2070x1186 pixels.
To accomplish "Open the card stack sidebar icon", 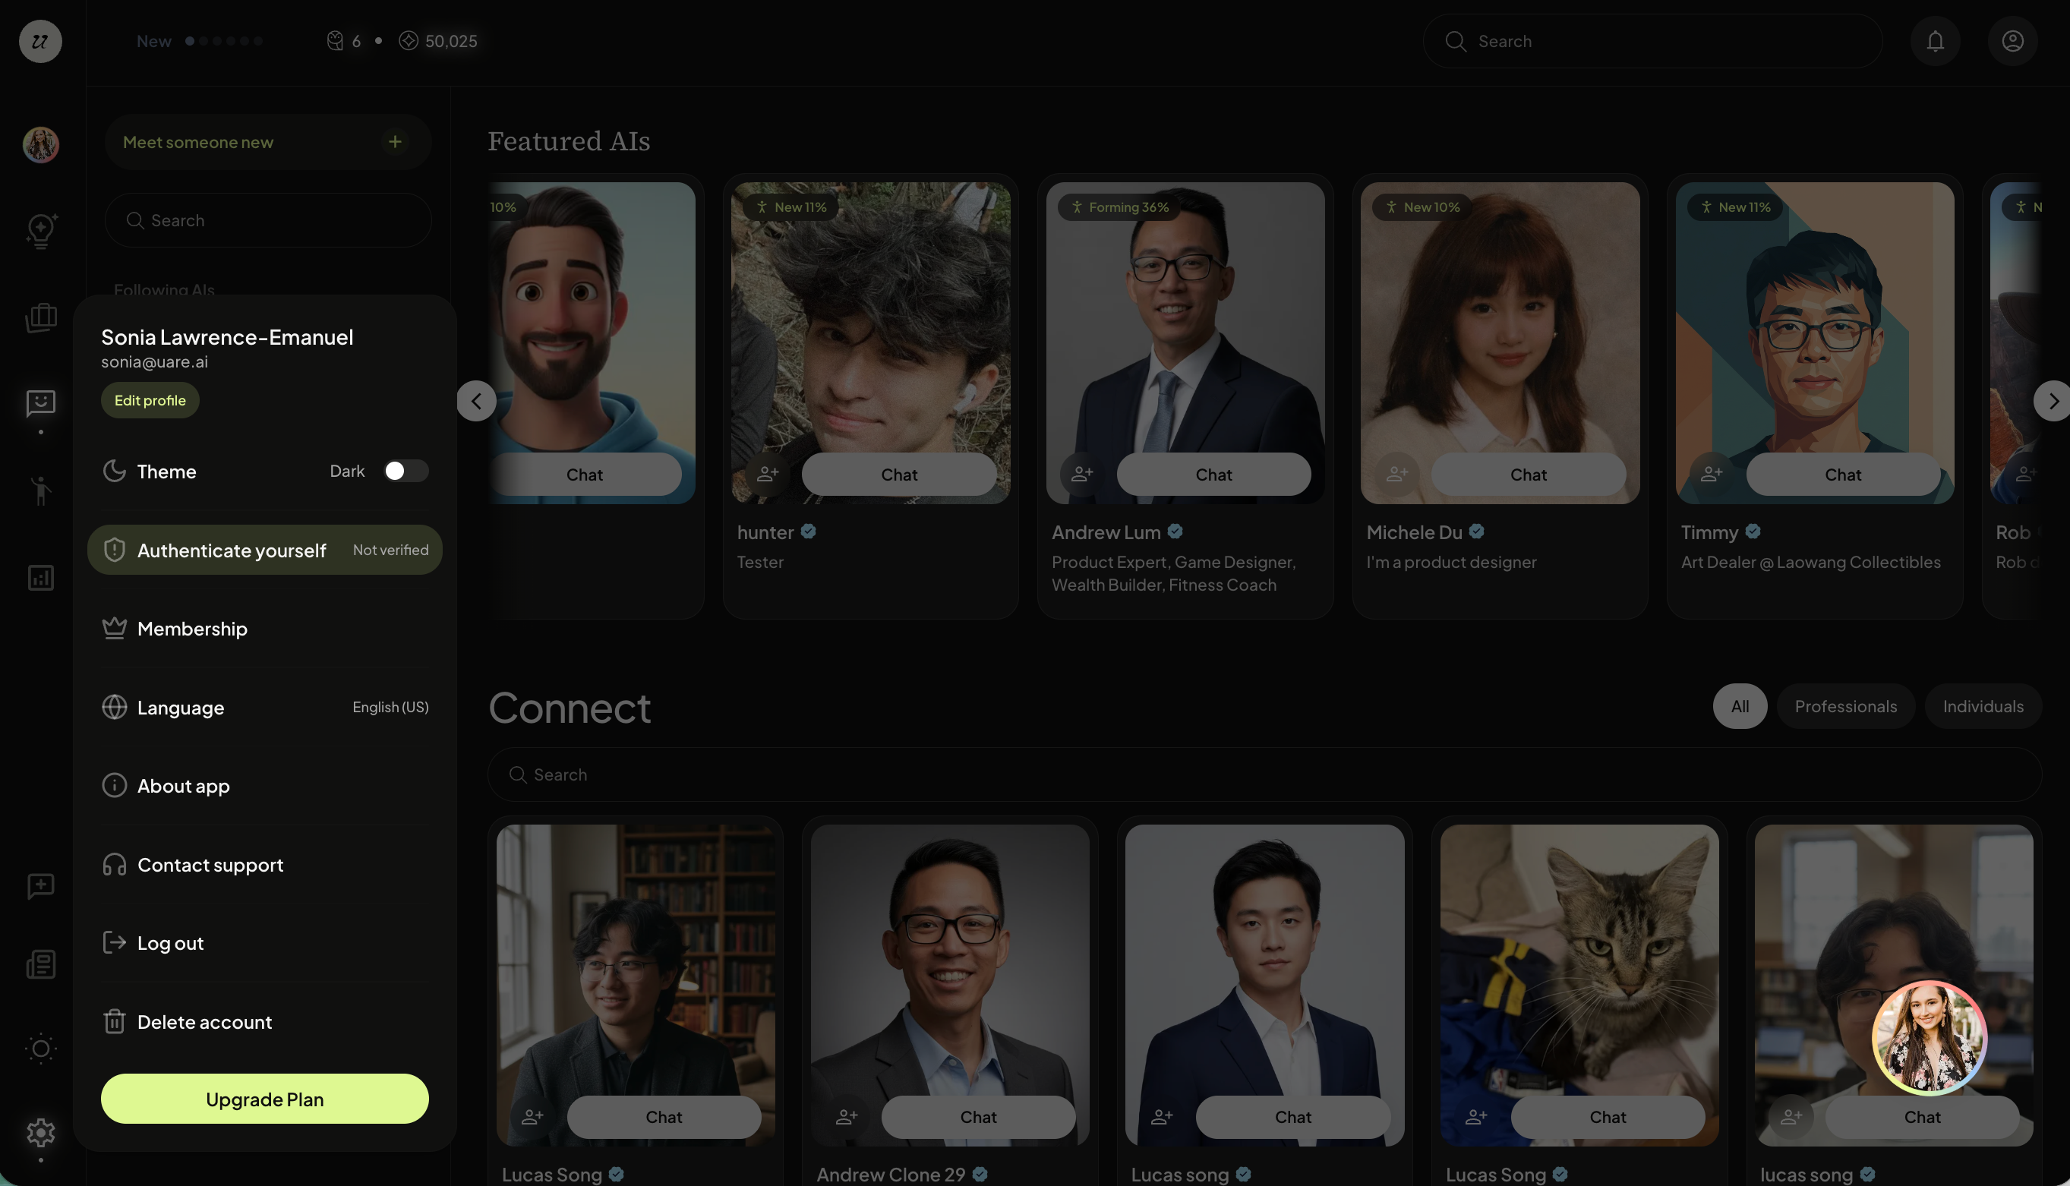I will 41,317.
